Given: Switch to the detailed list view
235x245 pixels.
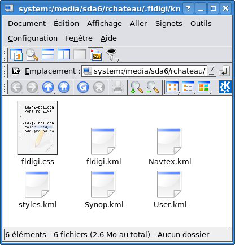Looking at the screenshot, I should click(x=188, y=87).
